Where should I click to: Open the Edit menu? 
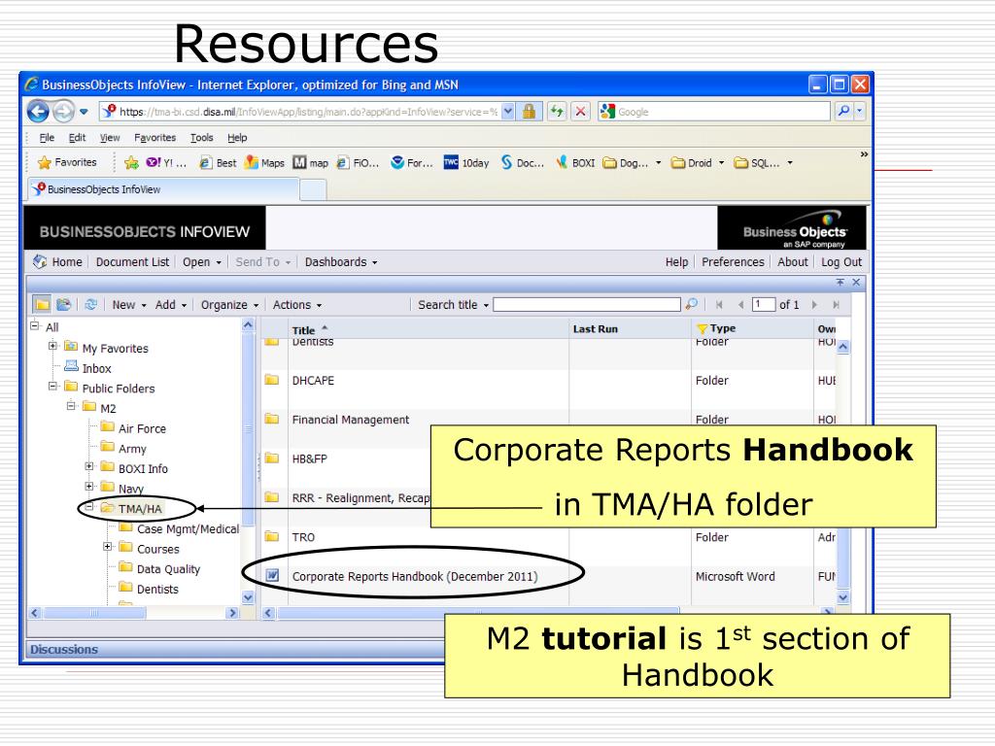click(x=77, y=138)
